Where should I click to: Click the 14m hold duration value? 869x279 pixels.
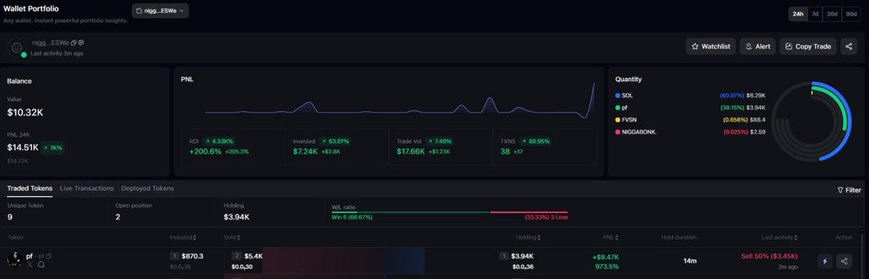tap(690, 261)
